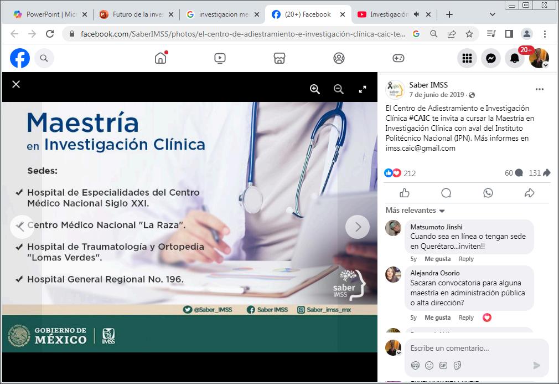
Task: Click the Saber IMSS page avatar
Action: pos(395,89)
